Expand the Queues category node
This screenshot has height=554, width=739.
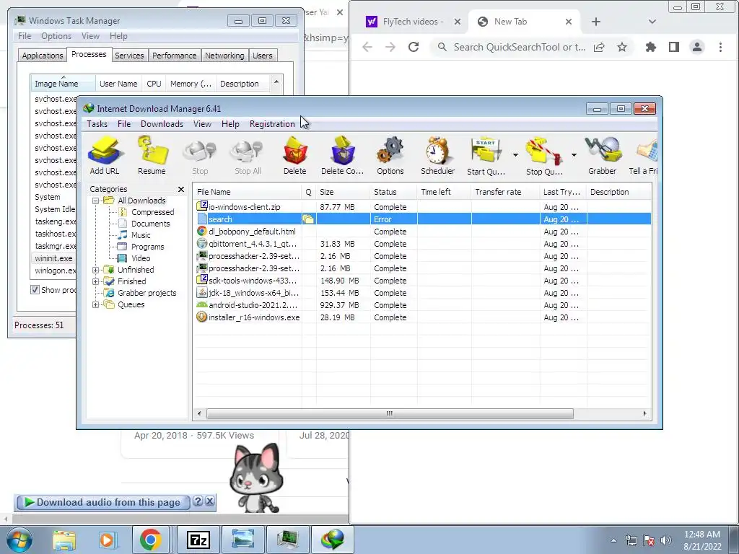[x=96, y=304]
